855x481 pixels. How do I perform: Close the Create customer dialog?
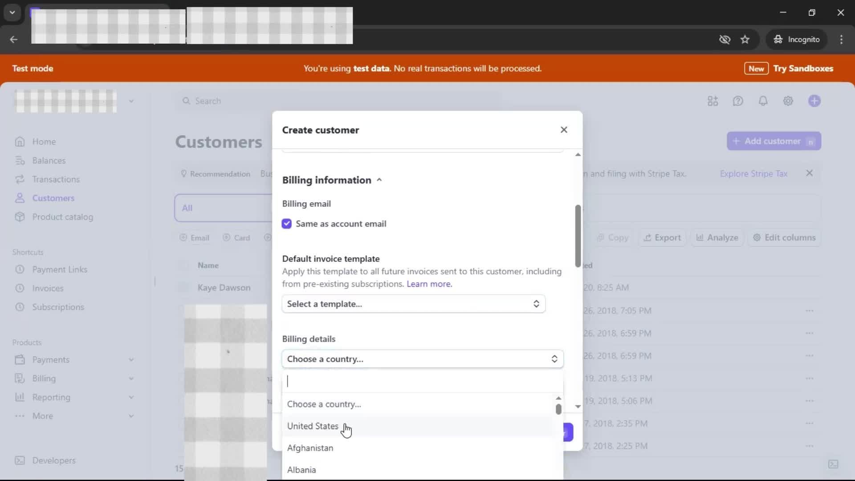pyautogui.click(x=564, y=130)
